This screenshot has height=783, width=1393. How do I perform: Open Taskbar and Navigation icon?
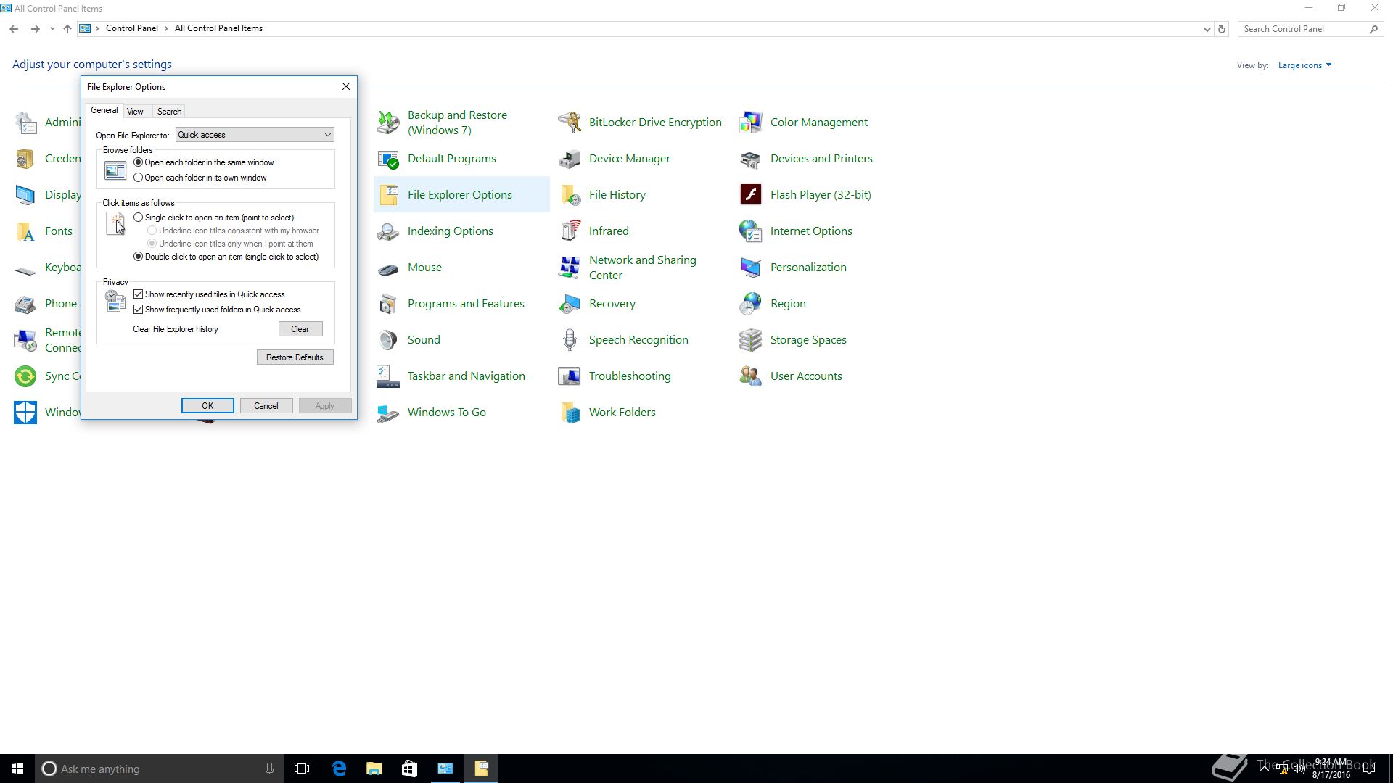[388, 376]
